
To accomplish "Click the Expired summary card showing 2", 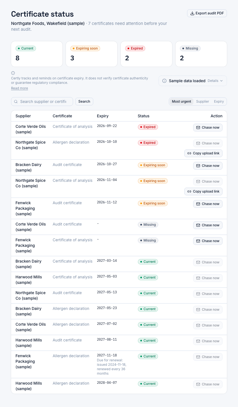I will (146, 54).
